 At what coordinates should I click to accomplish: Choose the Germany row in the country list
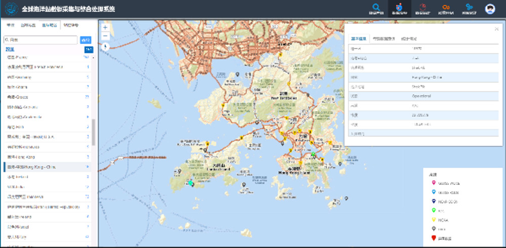[46, 77]
